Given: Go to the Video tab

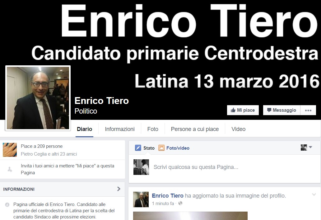Looking at the screenshot, I should [239, 129].
